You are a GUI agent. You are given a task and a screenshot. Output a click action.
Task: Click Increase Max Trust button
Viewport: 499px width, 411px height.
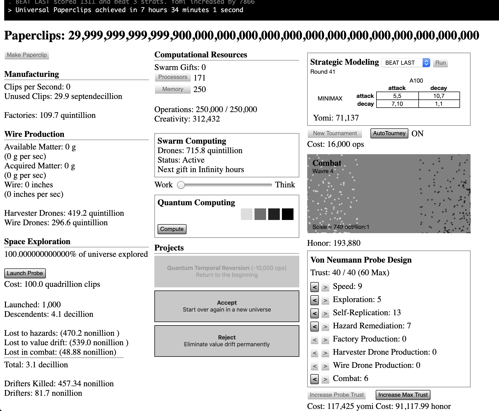click(x=403, y=395)
